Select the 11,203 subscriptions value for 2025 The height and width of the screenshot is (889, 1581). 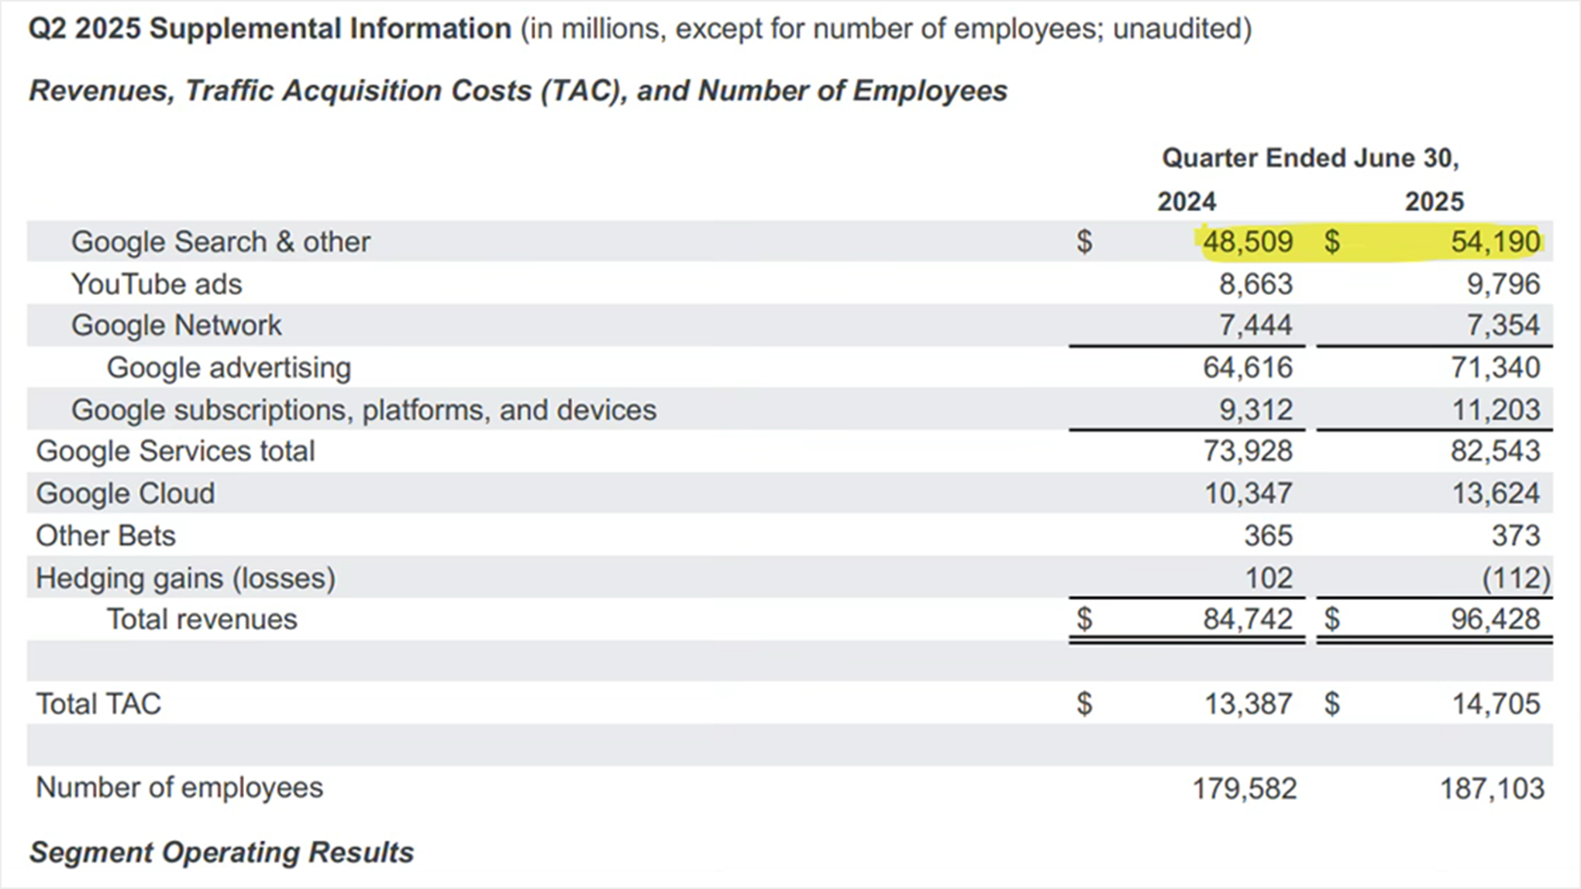point(1495,410)
